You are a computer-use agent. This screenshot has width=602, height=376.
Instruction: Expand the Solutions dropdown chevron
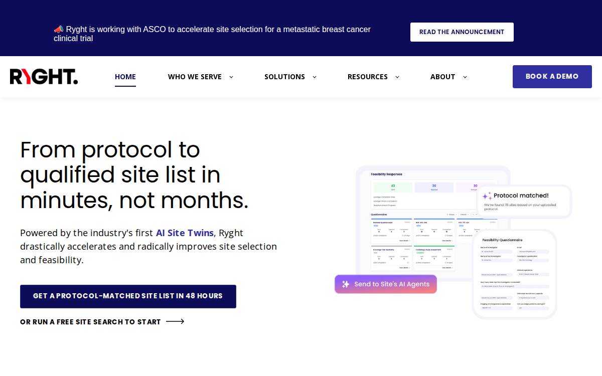pyautogui.click(x=315, y=77)
